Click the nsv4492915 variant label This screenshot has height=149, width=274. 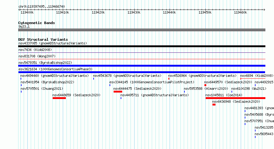coord(264,82)
